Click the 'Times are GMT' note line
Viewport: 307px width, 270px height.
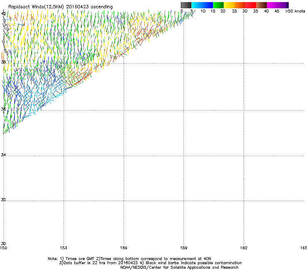pyautogui.click(x=129, y=259)
